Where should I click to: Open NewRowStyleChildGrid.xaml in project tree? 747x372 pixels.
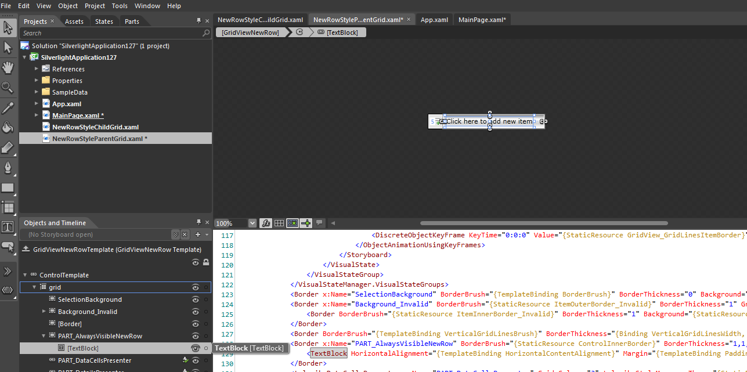pyautogui.click(x=95, y=127)
